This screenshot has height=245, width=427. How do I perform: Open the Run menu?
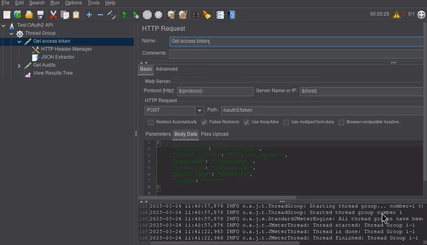coord(55,3)
